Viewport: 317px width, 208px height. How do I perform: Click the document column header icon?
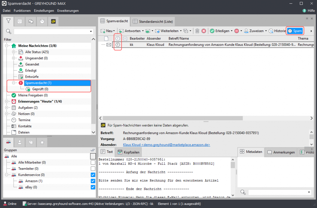click(x=106, y=38)
